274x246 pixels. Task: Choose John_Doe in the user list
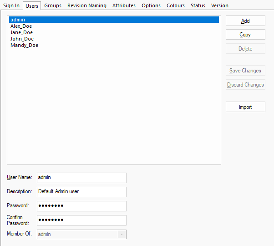coord(22,39)
